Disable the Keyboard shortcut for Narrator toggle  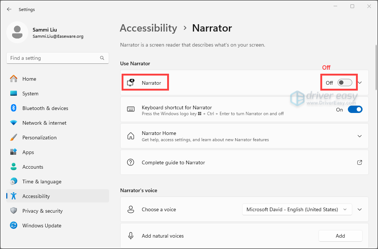355,109
